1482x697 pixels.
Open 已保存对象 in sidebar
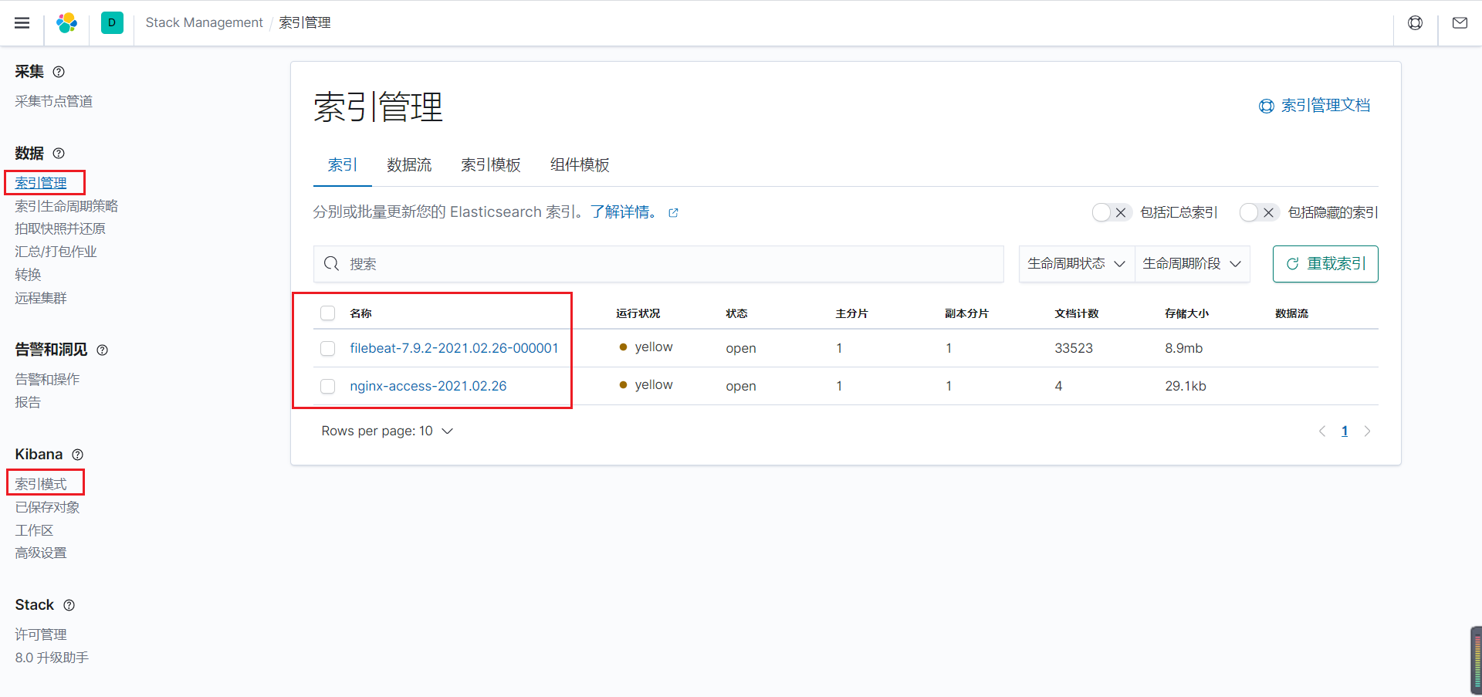47,508
